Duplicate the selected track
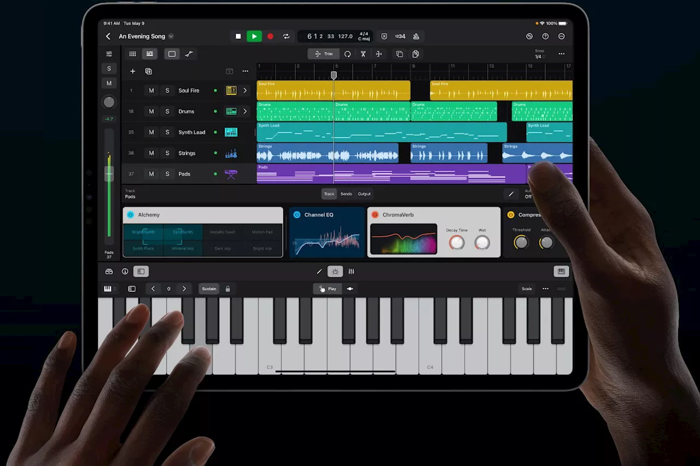Viewport: 700px width, 466px height. tap(148, 71)
